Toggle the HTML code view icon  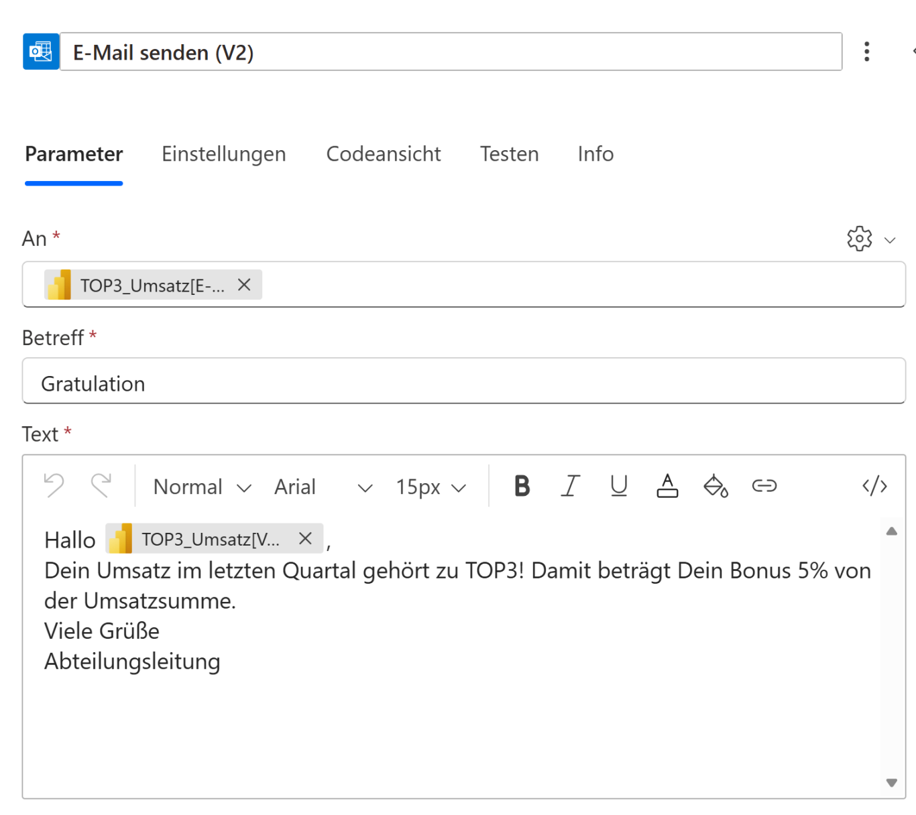[x=874, y=486]
